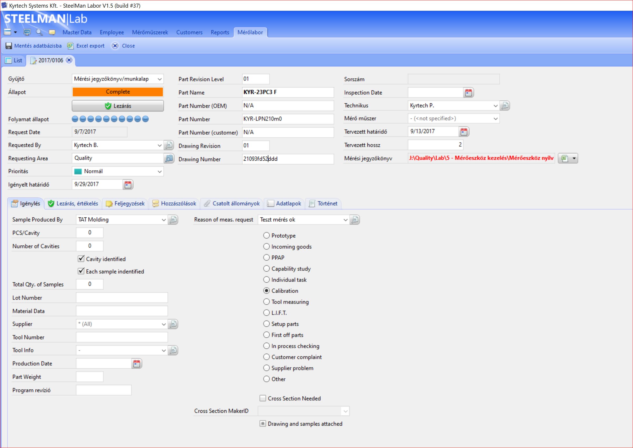Viewport: 633px width, 448px height.
Task: Open the Reports menu
Action: [220, 32]
